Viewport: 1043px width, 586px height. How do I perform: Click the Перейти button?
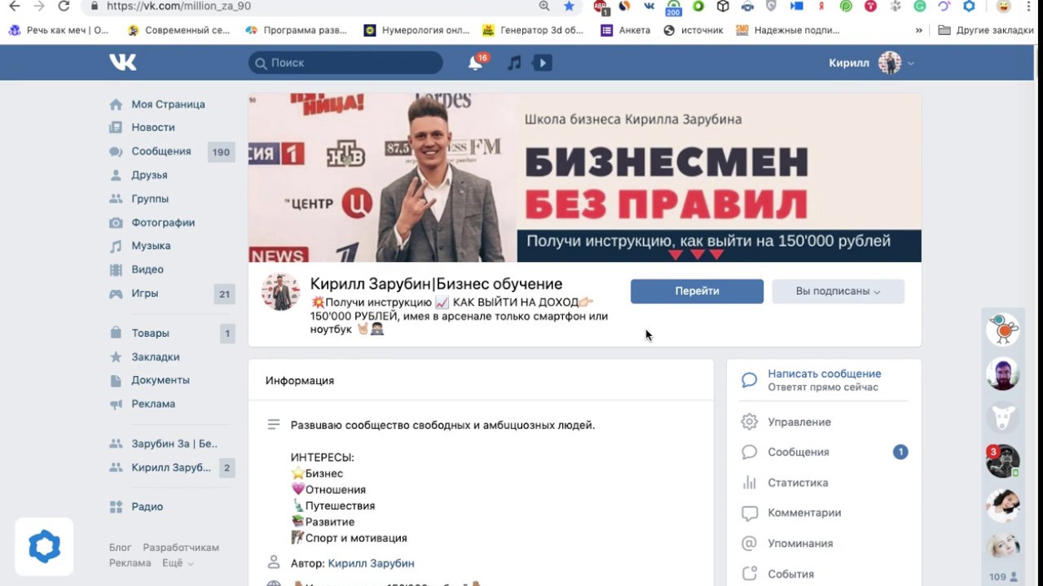pyautogui.click(x=697, y=291)
